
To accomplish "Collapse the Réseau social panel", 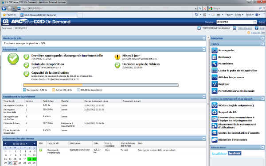I will (x=262, y=147).
